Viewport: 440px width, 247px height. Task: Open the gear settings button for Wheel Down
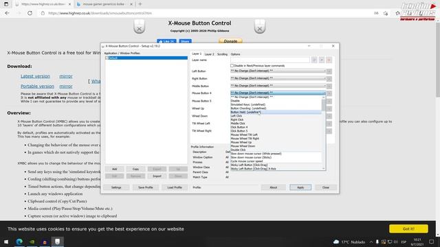[x=329, y=116]
